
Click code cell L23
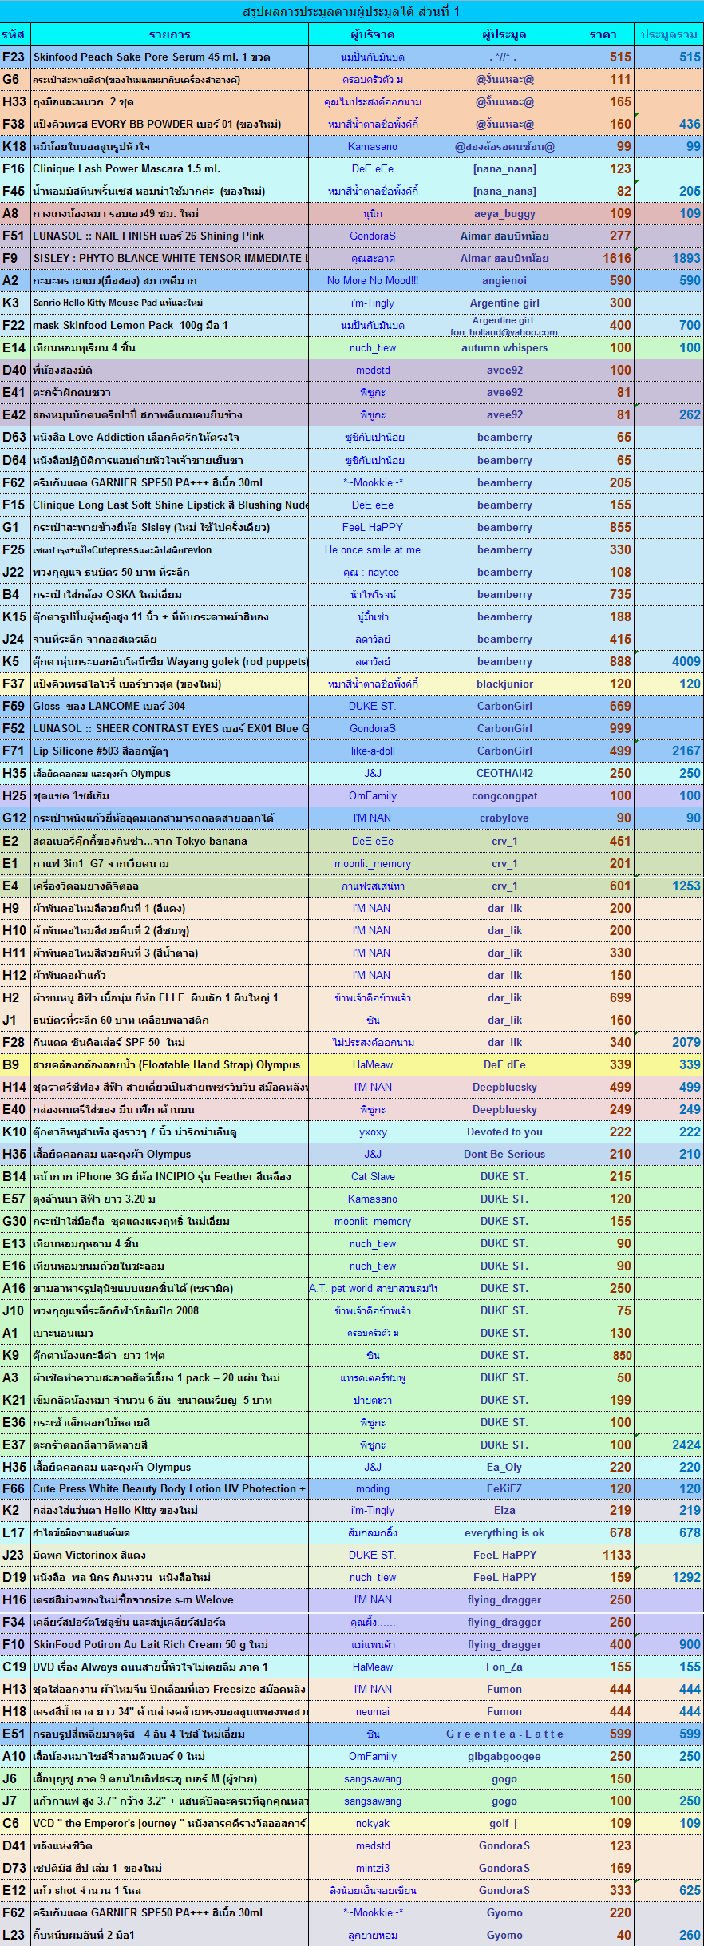tap(15, 1935)
